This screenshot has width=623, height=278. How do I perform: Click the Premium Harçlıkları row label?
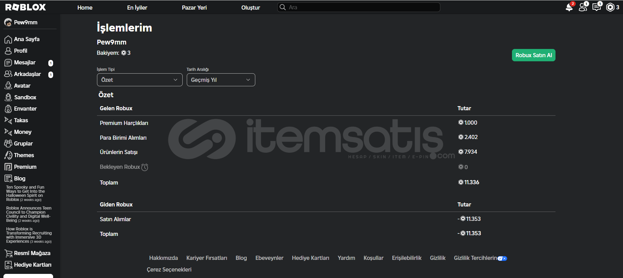tap(124, 123)
